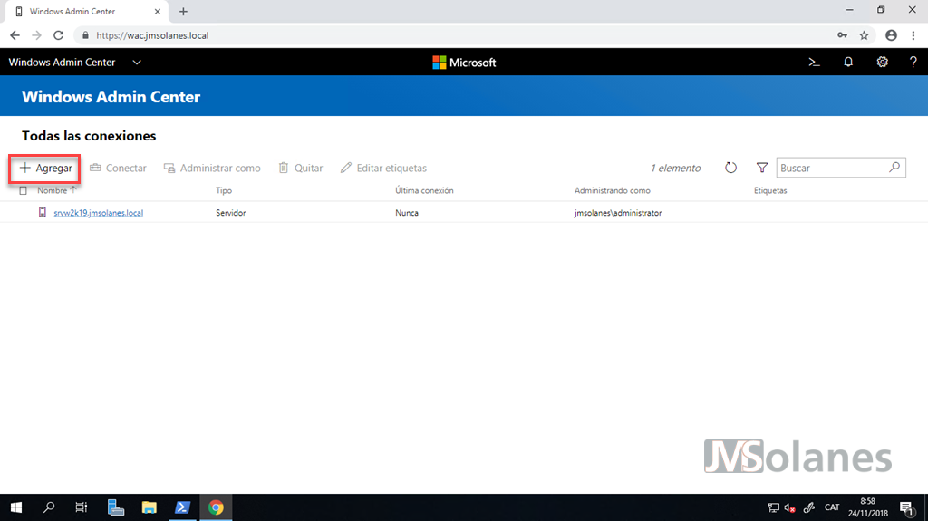Click the CAT language indicator

coord(832,507)
